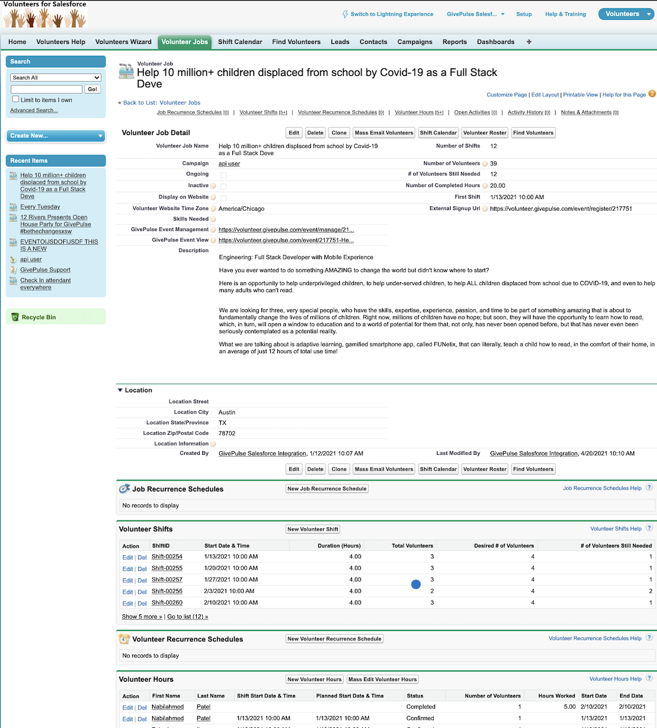Click info icon beside Location Information
The image size is (657, 728).
(213, 444)
